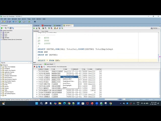Click the Open folder icon in the main toolbar
The height and width of the screenshot is (121, 161).
5,22
